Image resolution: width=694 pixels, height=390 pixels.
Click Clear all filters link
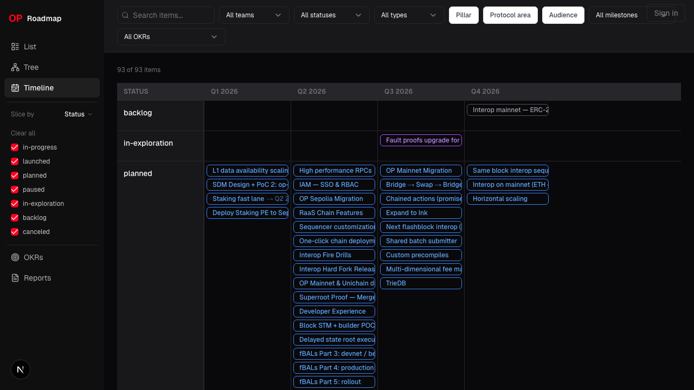pos(23,133)
